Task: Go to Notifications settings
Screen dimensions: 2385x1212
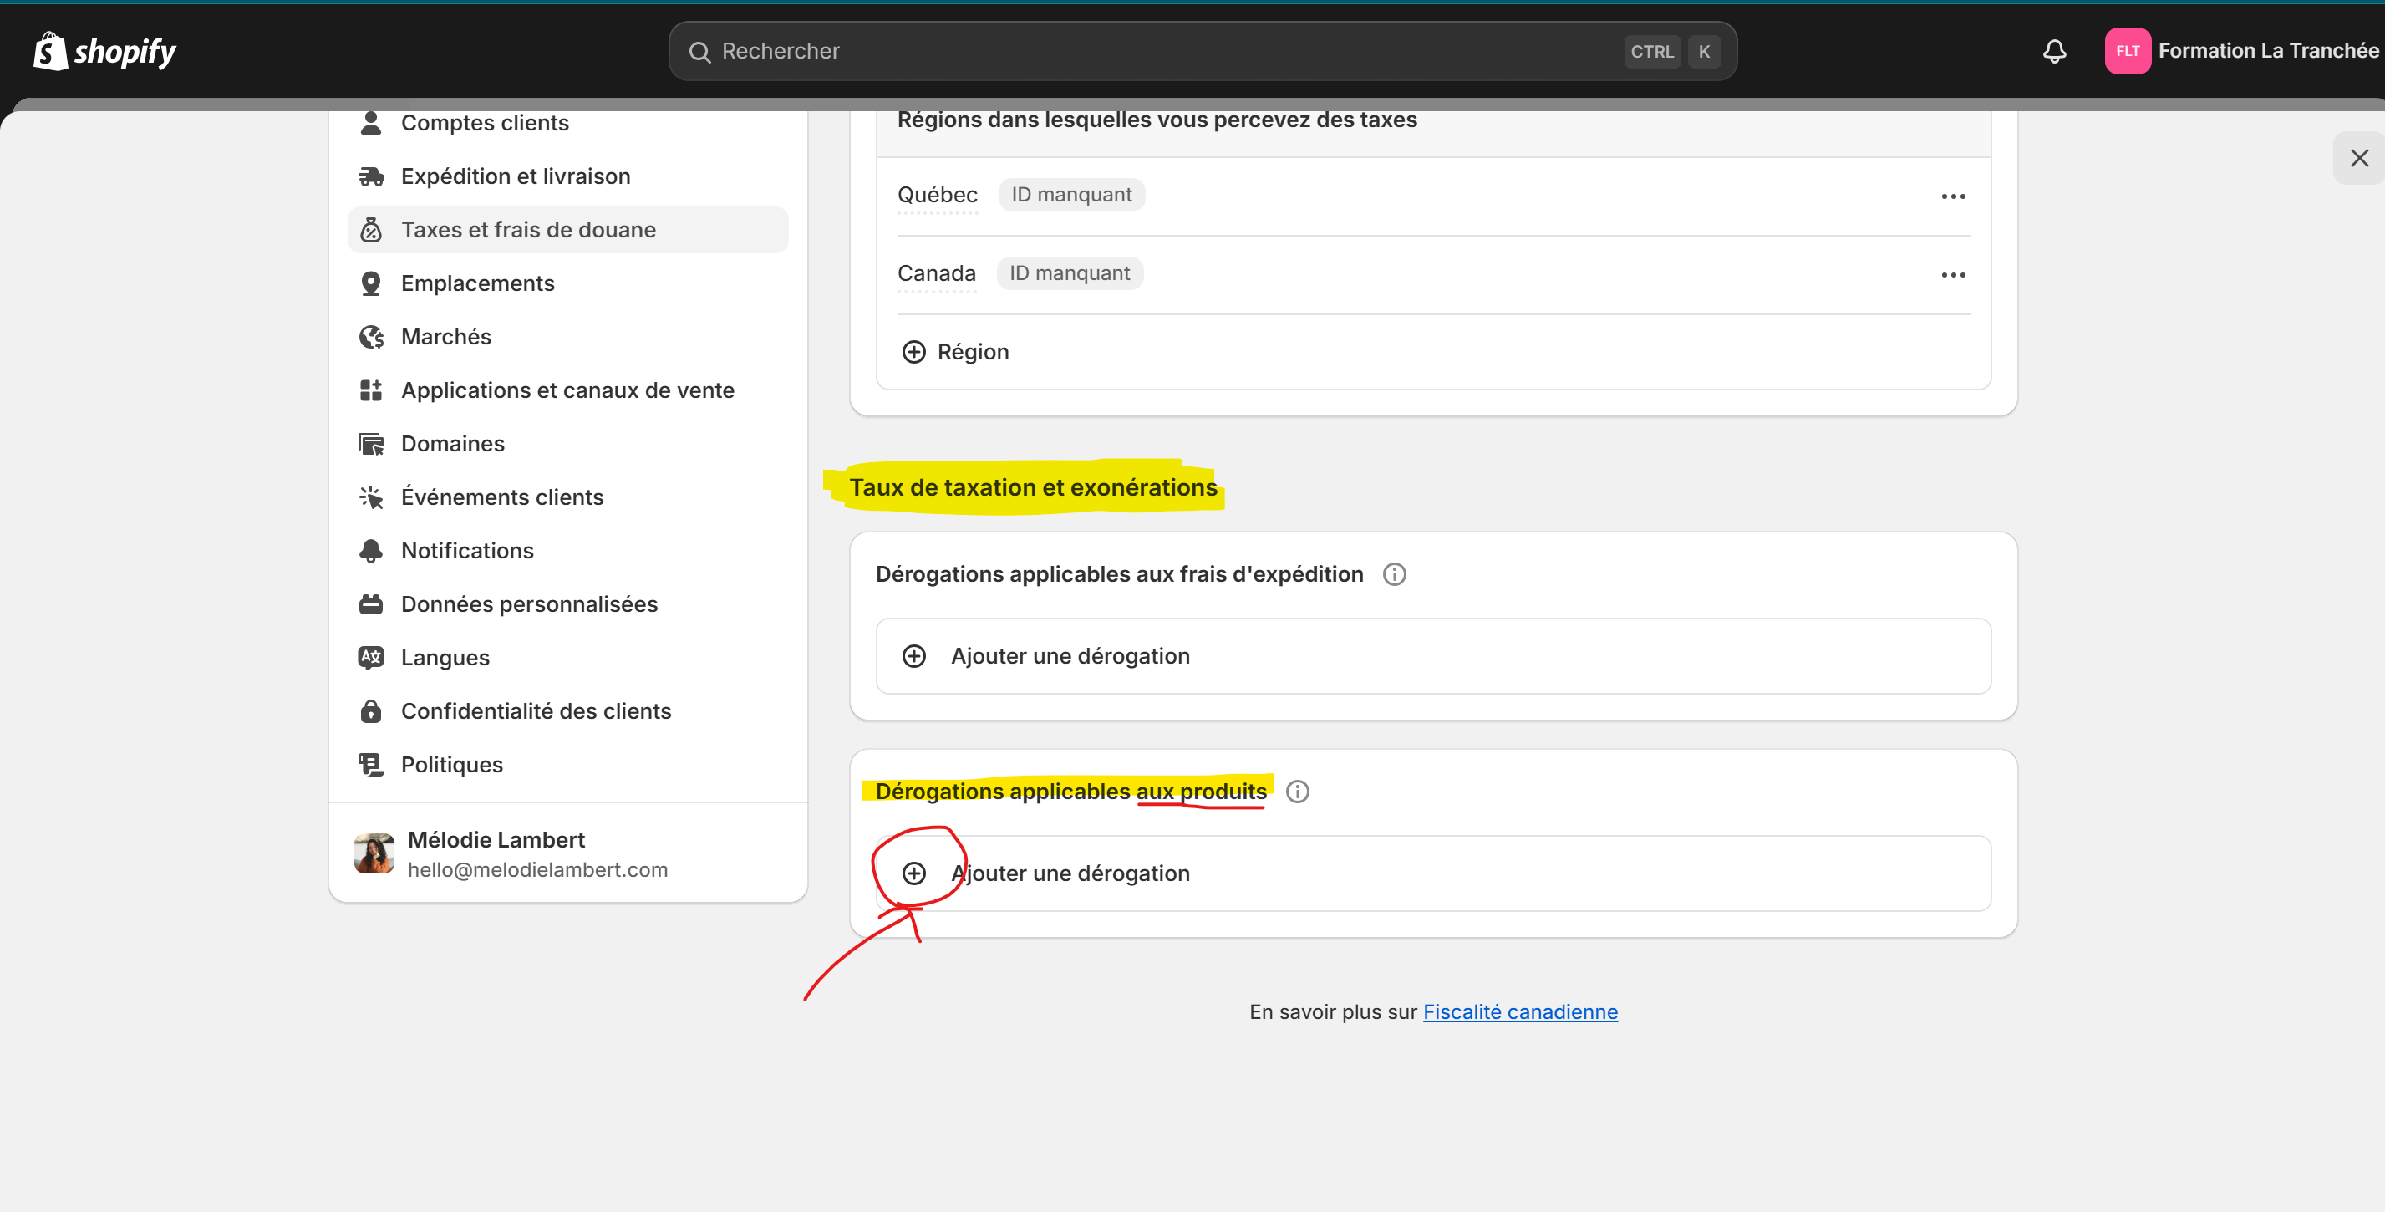Action: coord(466,551)
